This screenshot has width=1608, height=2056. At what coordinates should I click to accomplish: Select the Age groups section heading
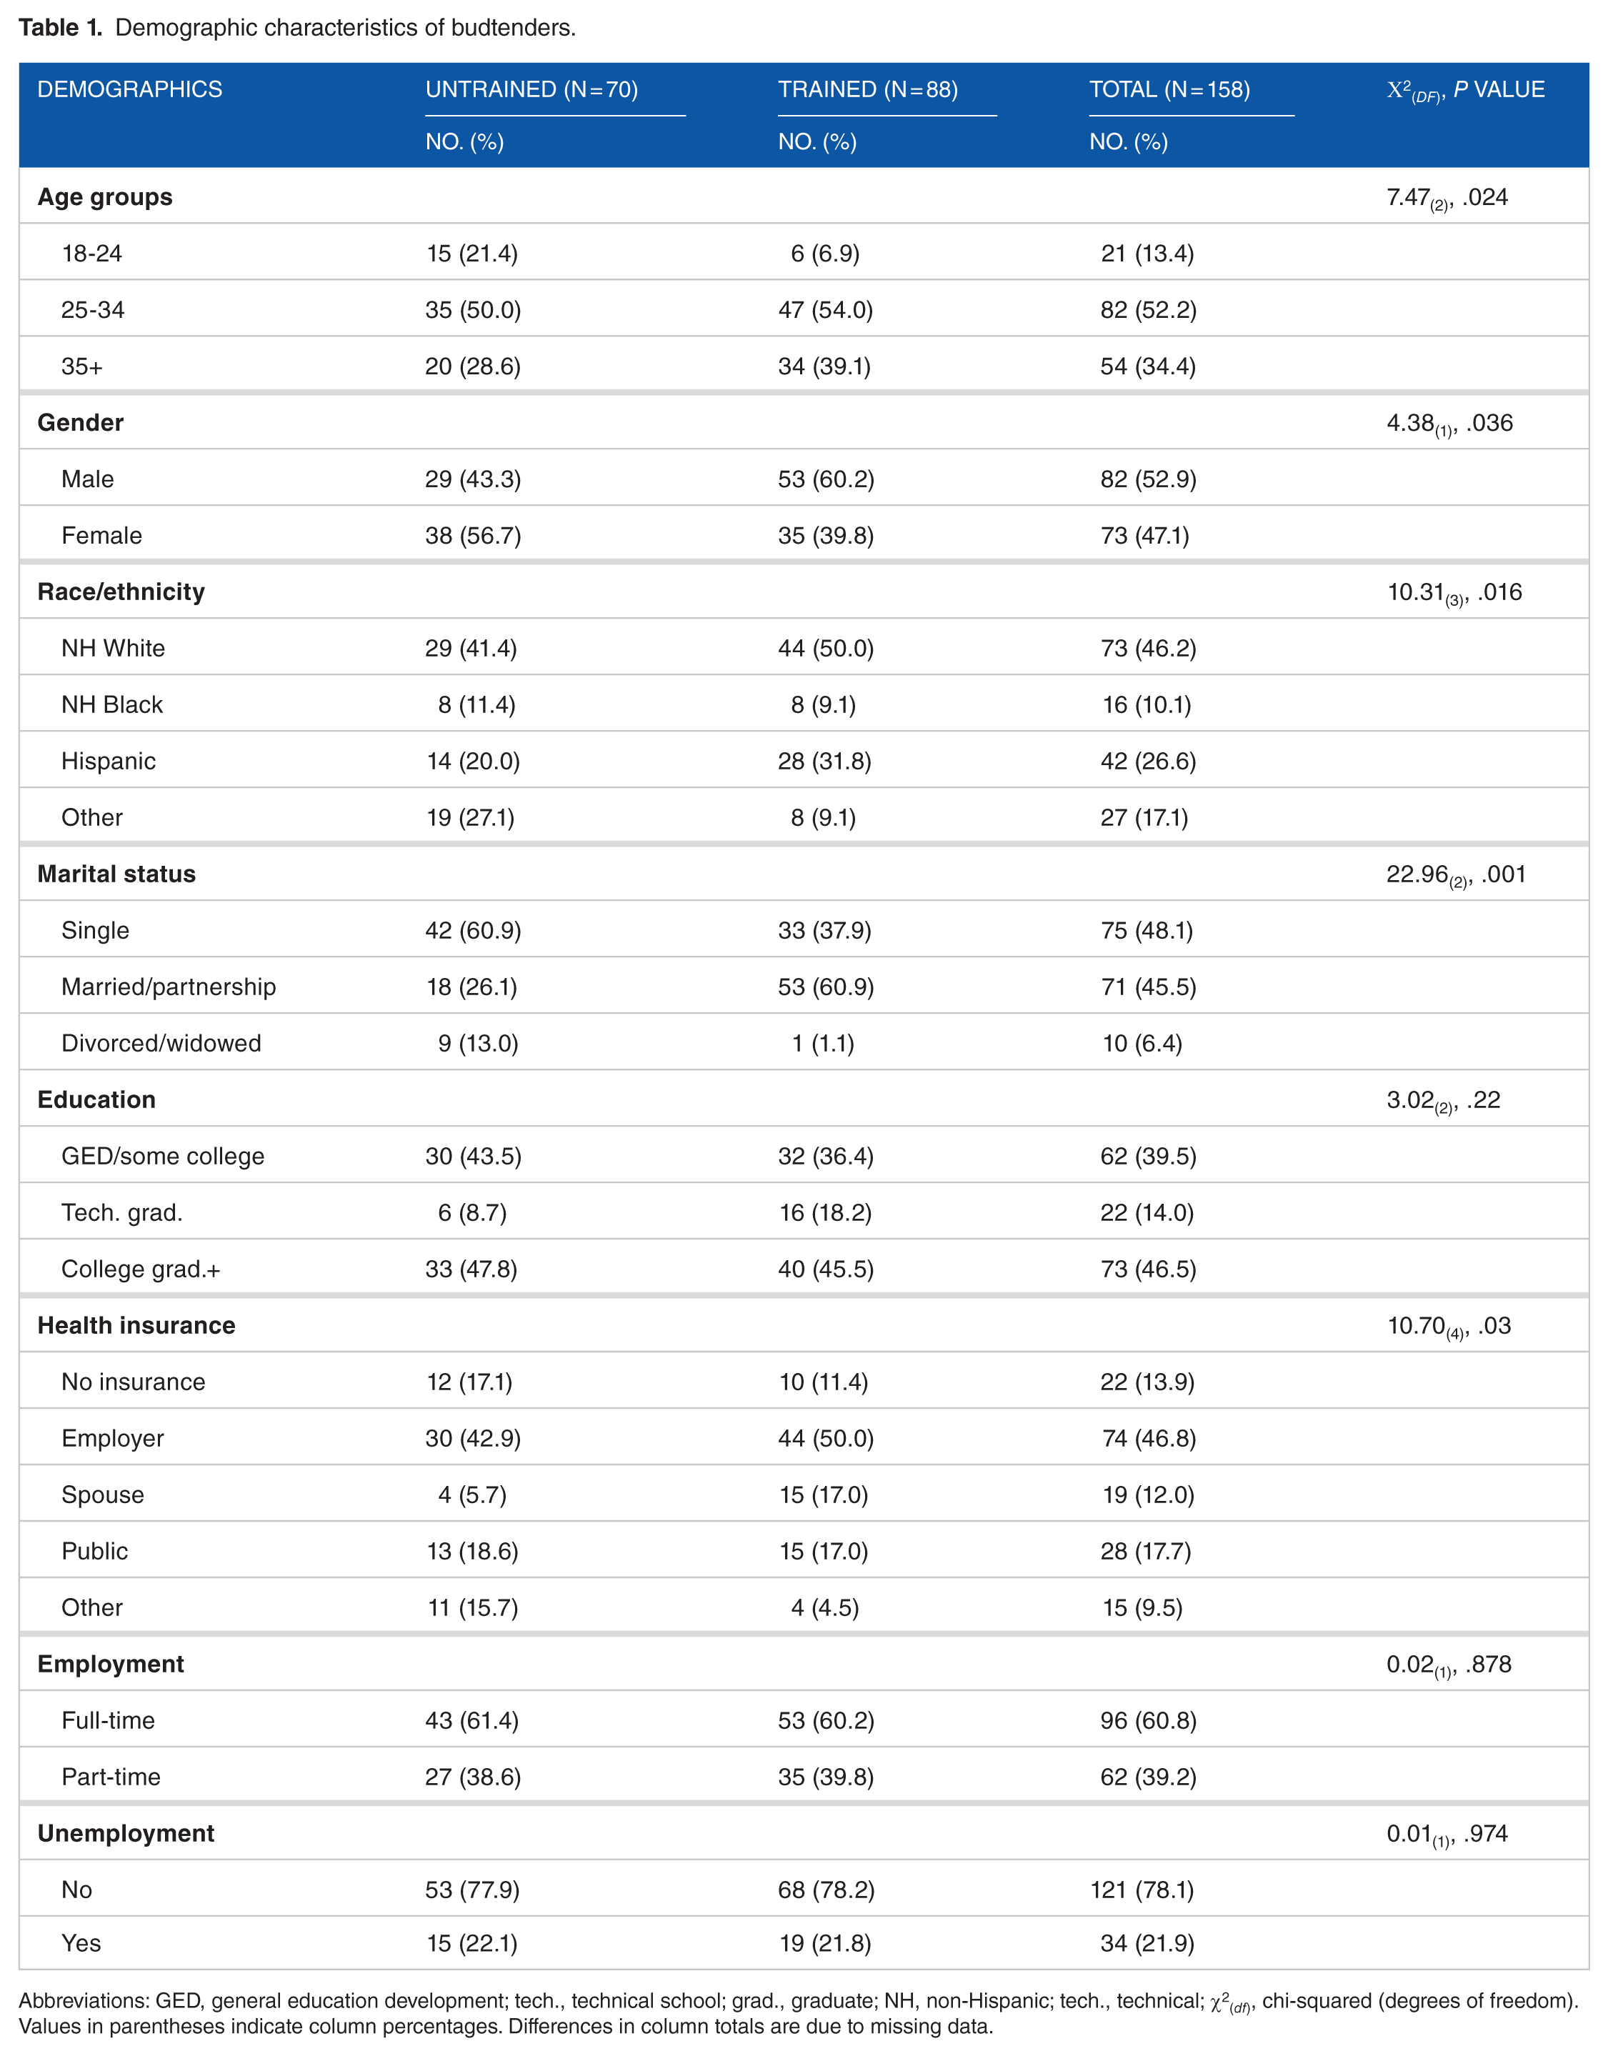pyautogui.click(x=106, y=198)
